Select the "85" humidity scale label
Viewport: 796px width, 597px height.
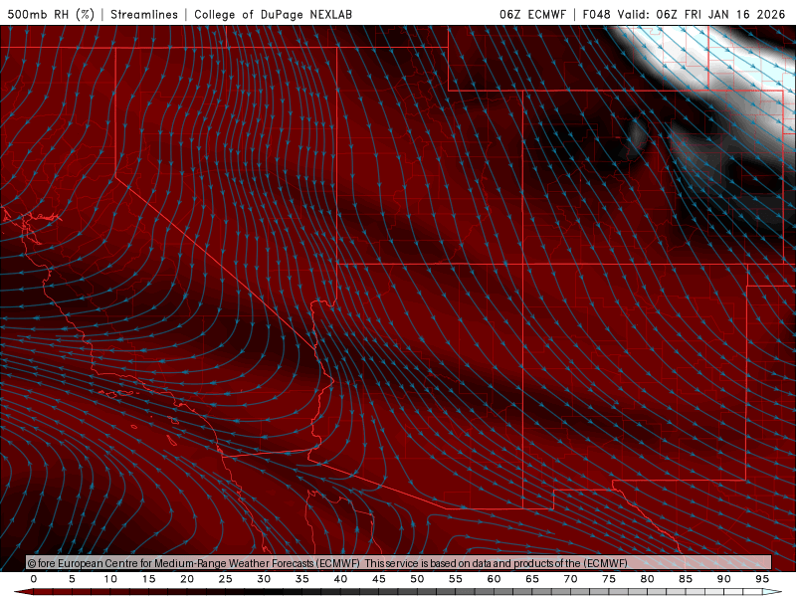[x=686, y=579]
